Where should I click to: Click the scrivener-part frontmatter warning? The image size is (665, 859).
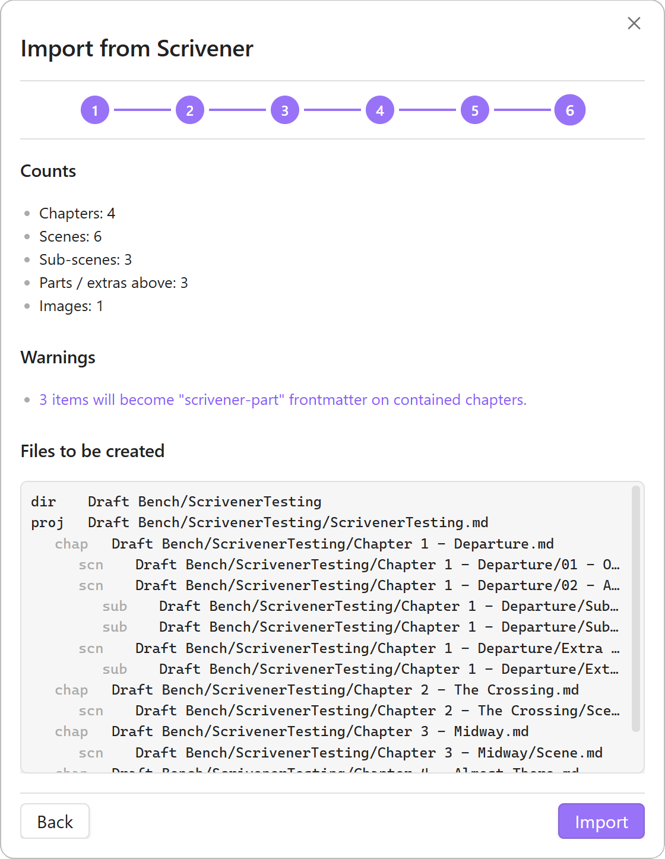coord(283,400)
